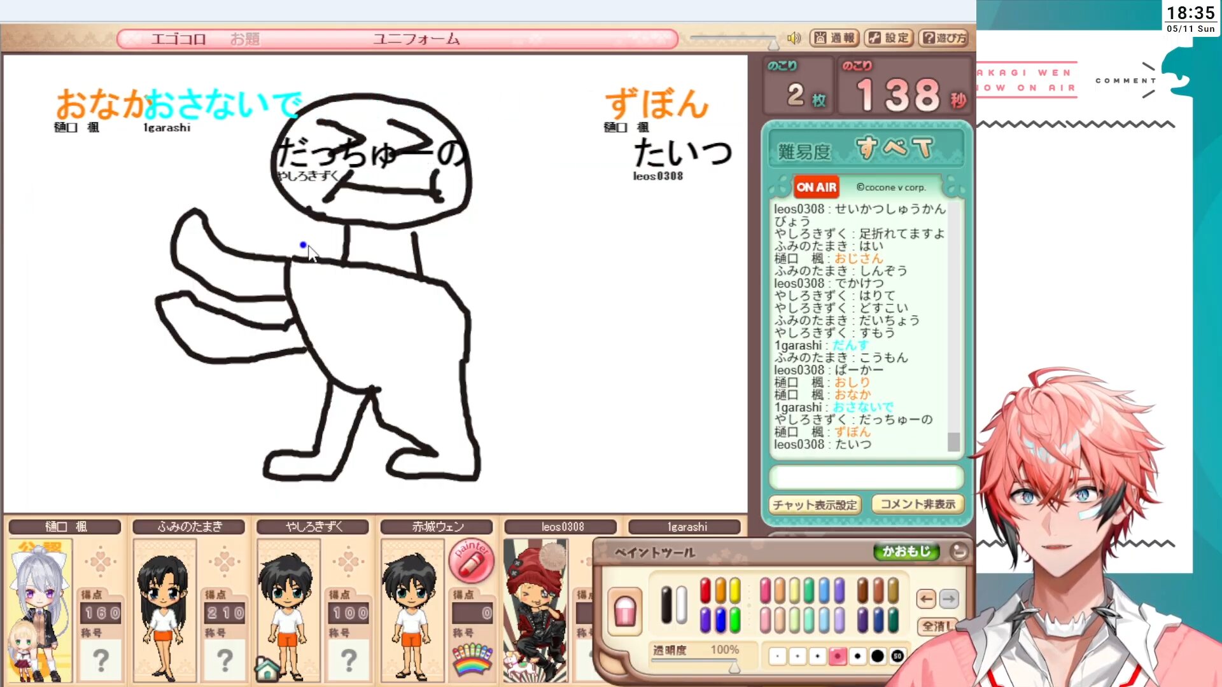Select the largest 50 brush size
This screenshot has height=687, width=1222.
[x=897, y=656]
